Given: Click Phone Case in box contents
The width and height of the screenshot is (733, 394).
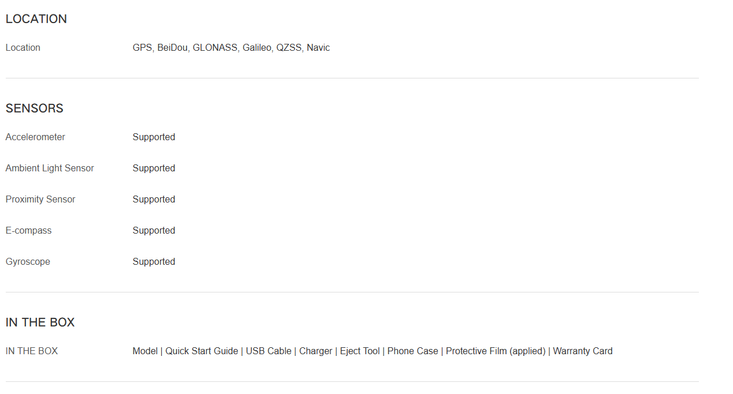Looking at the screenshot, I should pyautogui.click(x=412, y=351).
